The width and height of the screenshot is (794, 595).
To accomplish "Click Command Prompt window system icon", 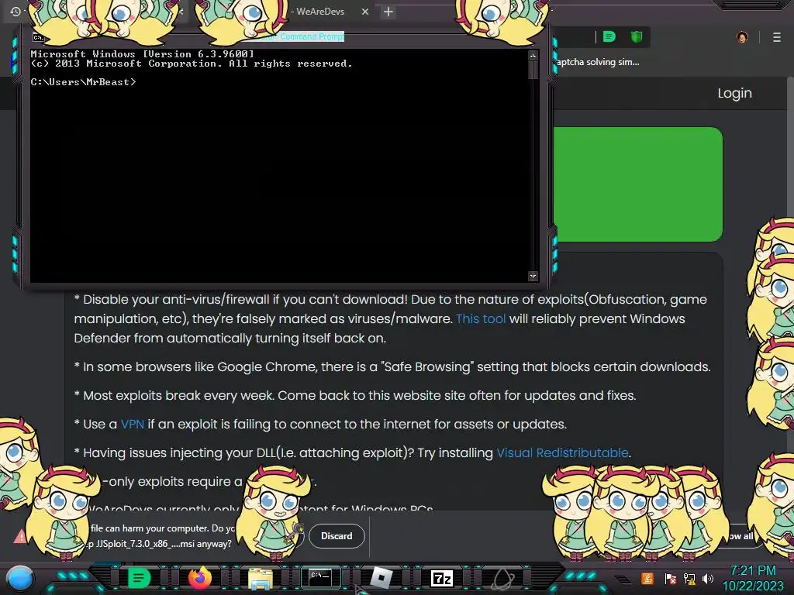I will pyautogui.click(x=39, y=37).
